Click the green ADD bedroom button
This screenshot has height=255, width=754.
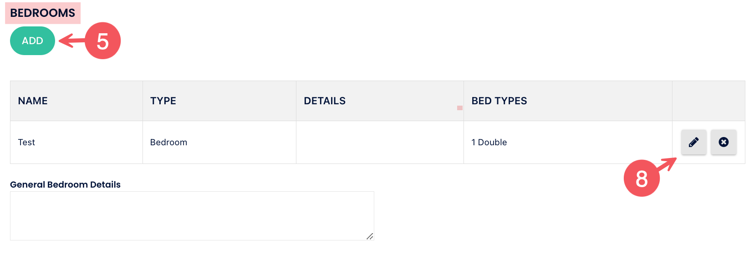pos(32,41)
